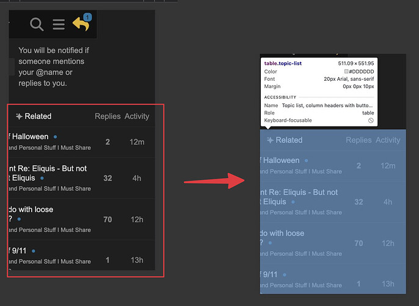Open the category link under 9/11 in left list
Screen dimensions: 419x306
49,261
